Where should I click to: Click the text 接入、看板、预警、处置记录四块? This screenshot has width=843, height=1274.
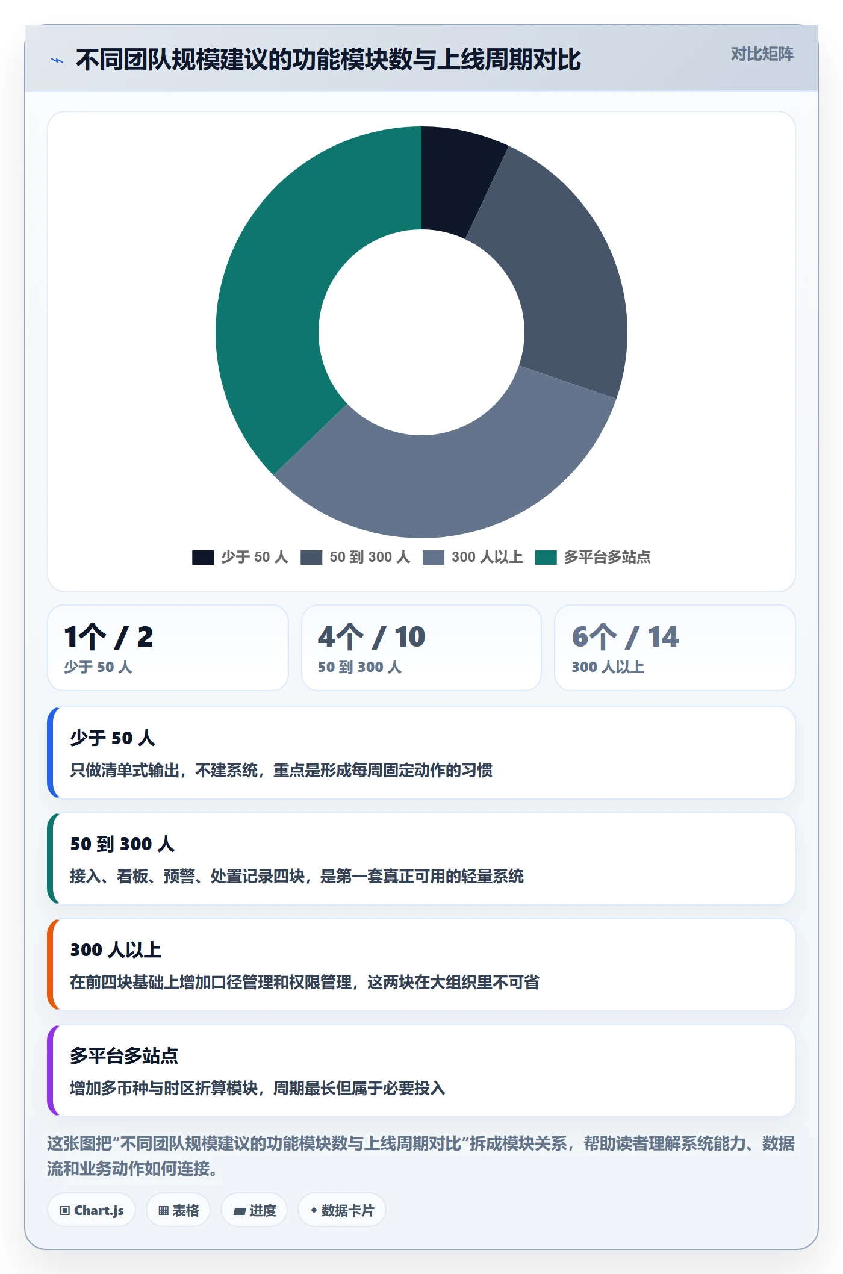(187, 877)
